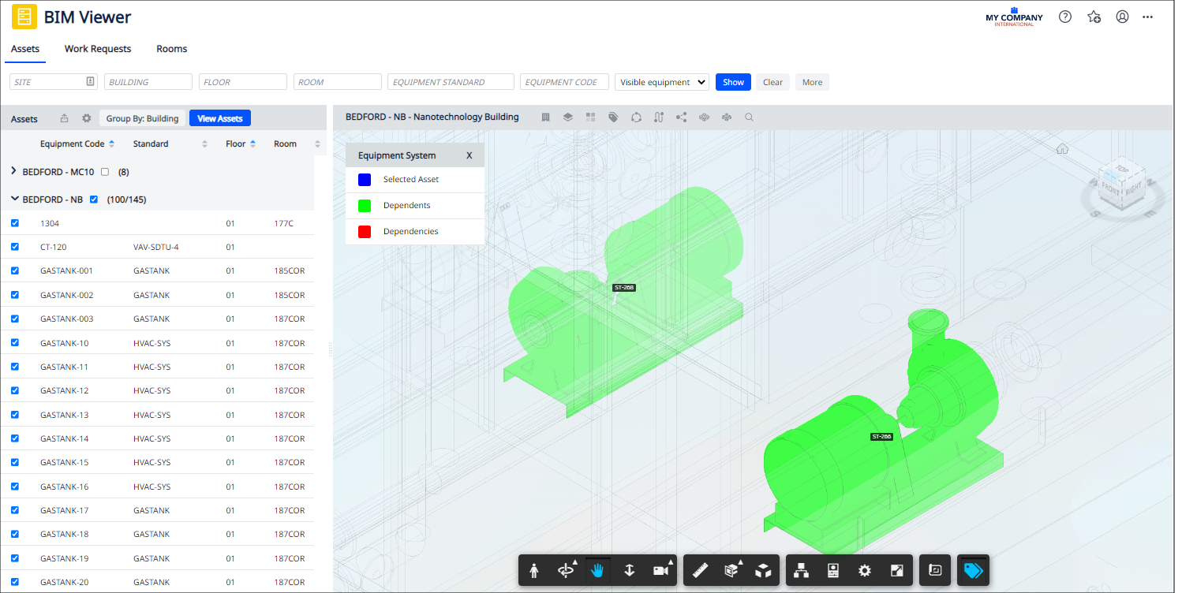Switch to the Work Requests tab
The width and height of the screenshot is (1182, 593).
98,49
